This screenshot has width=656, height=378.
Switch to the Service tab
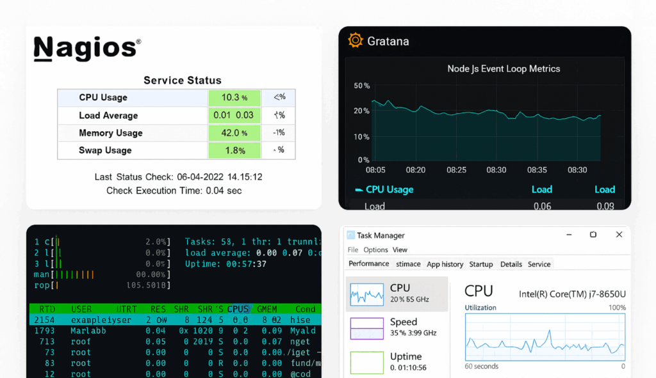coord(539,264)
